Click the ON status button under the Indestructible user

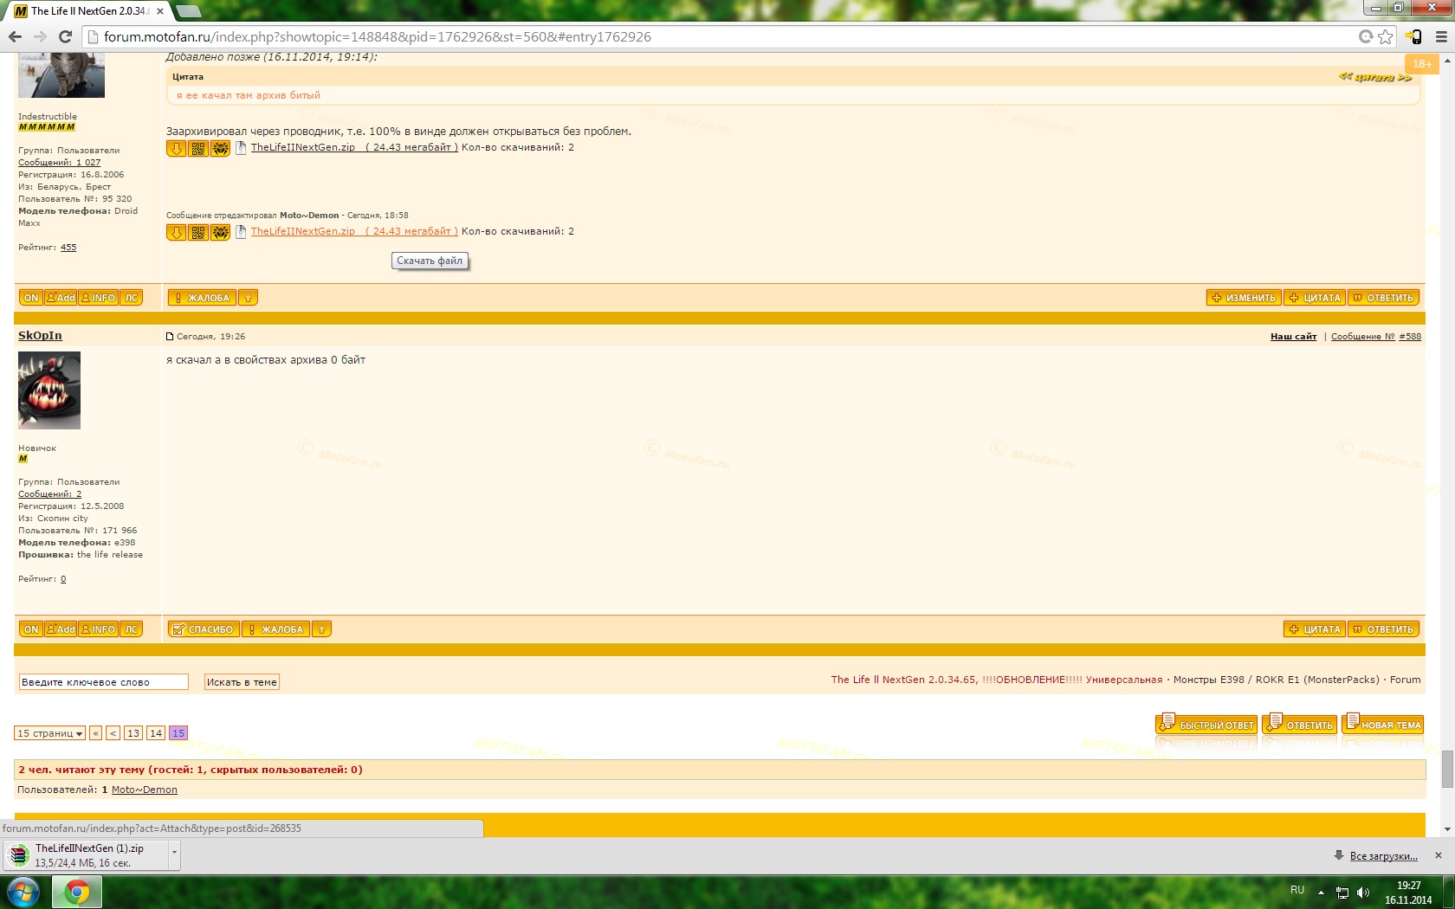point(31,298)
